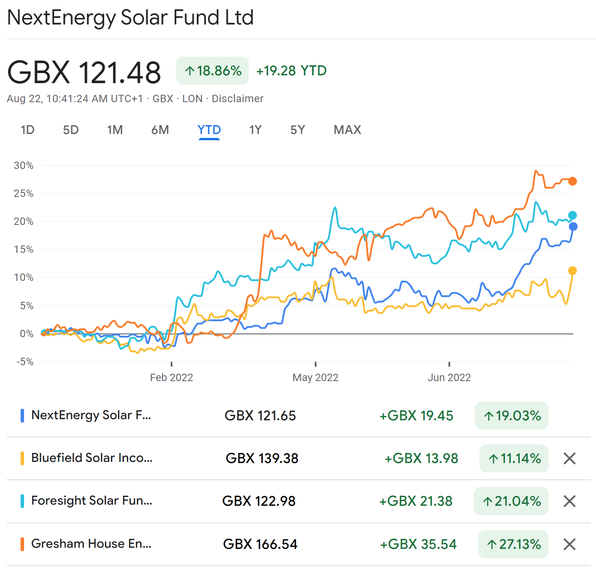Click the orange Gresham endpoint dot on chart
This screenshot has width=596, height=573.
[572, 181]
